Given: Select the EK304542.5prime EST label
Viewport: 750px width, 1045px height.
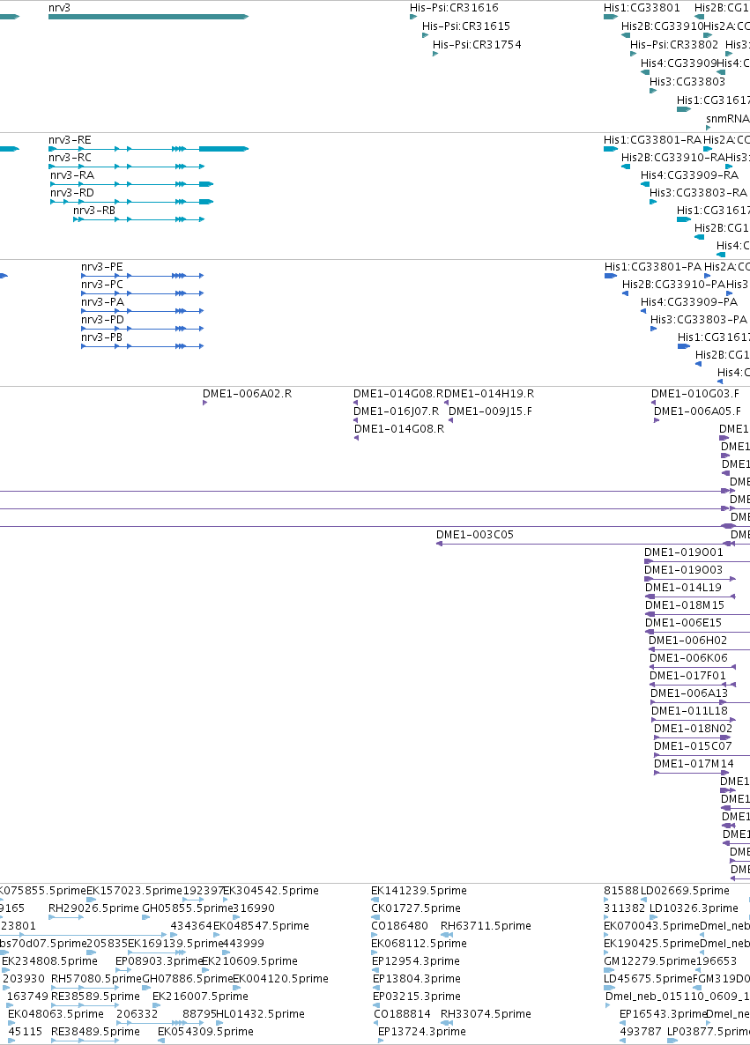Looking at the screenshot, I should coord(271,891).
